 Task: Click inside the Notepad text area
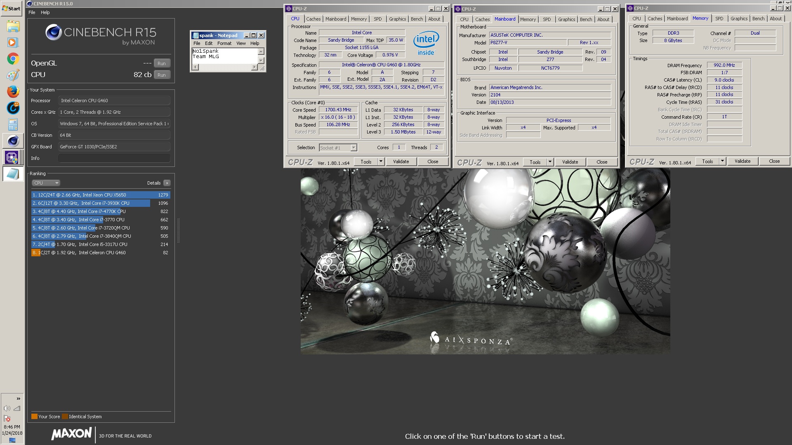pyautogui.click(x=225, y=56)
